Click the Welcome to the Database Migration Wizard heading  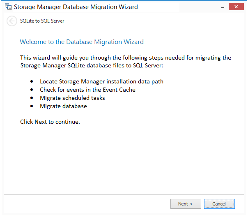(82, 42)
